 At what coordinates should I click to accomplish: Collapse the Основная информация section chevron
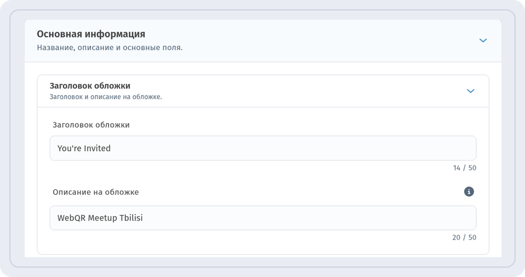pos(483,40)
